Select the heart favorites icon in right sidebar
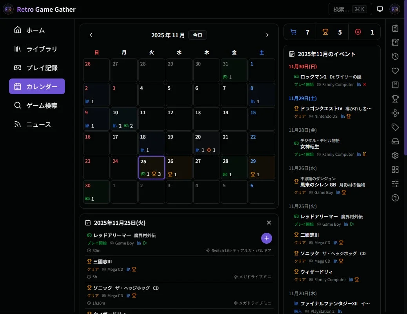The width and height of the screenshot is (407, 314). pyautogui.click(x=395, y=71)
